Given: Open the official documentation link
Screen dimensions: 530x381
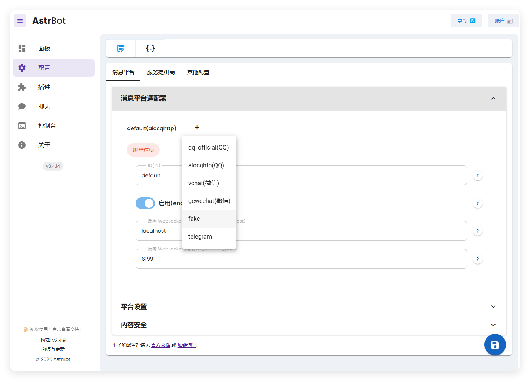Looking at the screenshot, I should coord(160,345).
